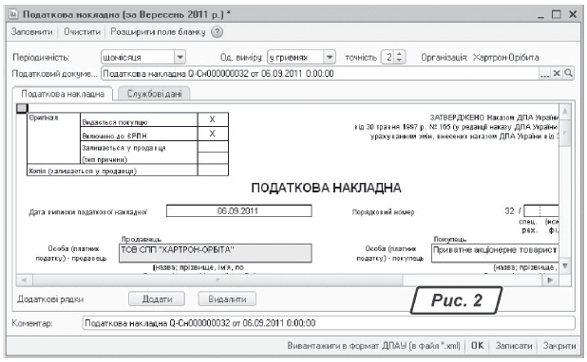Click order number value 32
The width and height of the screenshot is (587, 362).
[x=509, y=211]
